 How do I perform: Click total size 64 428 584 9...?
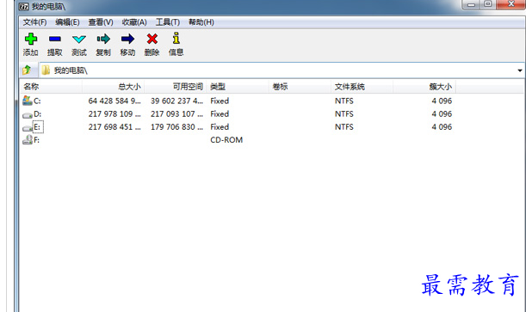tap(114, 101)
